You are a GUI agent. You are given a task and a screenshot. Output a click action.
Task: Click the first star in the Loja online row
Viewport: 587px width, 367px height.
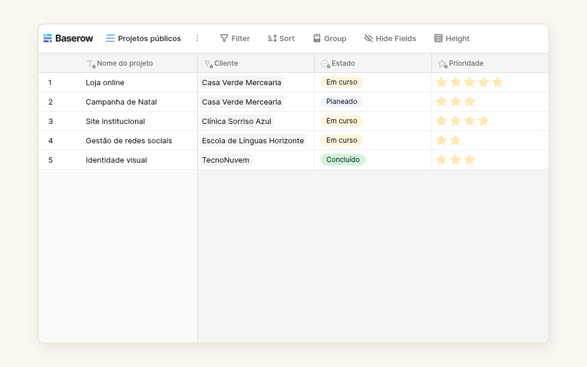(x=441, y=82)
